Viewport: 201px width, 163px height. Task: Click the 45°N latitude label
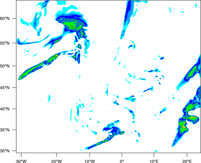tap(5, 88)
